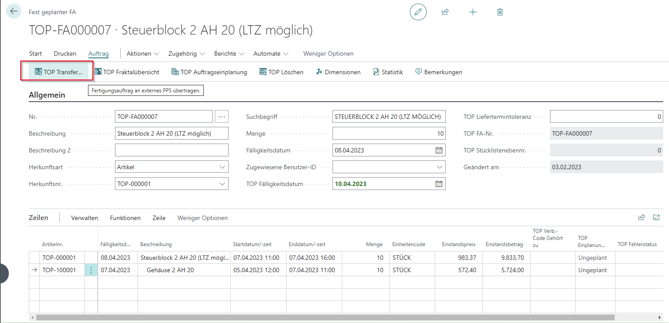This screenshot has width=669, height=323.
Task: Click the trash delete icon
Action: coord(500,12)
